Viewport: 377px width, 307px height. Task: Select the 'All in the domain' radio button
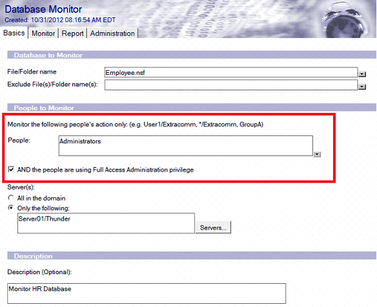[x=11, y=198]
